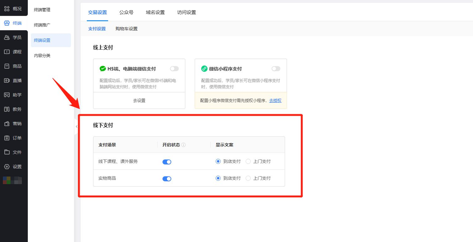
Task: Click the 去设置 button under H5 payment
Action: click(139, 101)
